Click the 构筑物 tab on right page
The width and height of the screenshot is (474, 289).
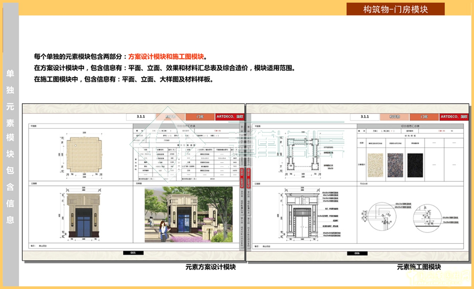[394, 117]
